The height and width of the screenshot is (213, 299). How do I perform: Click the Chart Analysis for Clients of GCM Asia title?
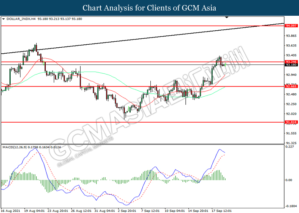pyautogui.click(x=149, y=8)
